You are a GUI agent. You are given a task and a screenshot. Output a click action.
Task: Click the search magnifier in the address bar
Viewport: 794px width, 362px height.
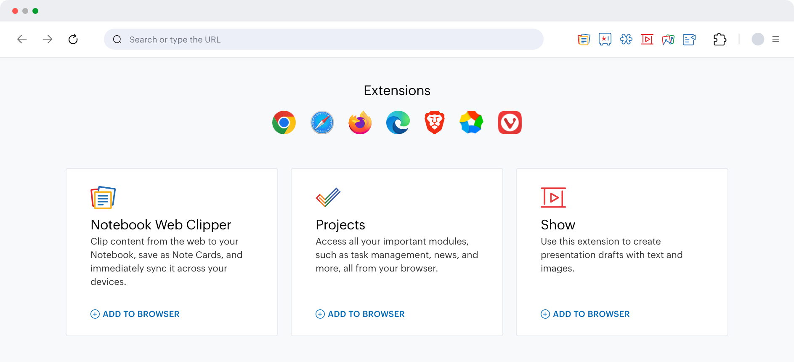pyautogui.click(x=117, y=40)
